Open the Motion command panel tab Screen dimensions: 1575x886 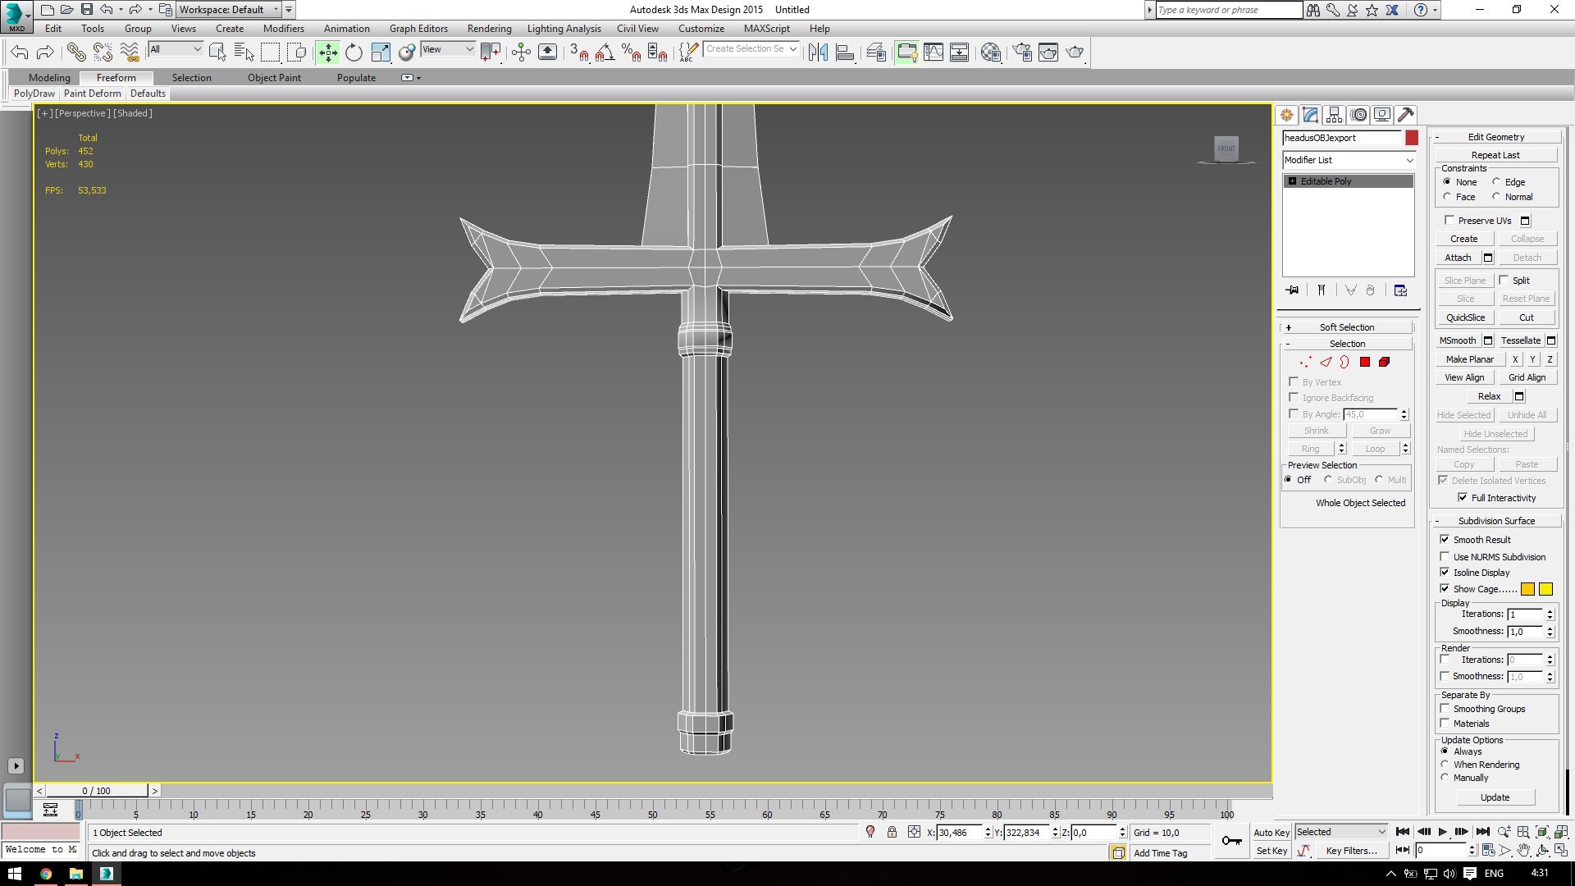click(x=1358, y=115)
